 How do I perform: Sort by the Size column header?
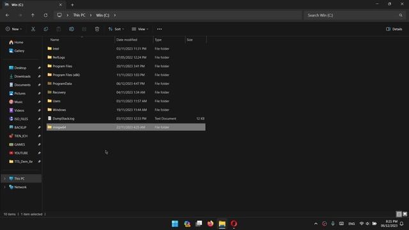pos(196,40)
